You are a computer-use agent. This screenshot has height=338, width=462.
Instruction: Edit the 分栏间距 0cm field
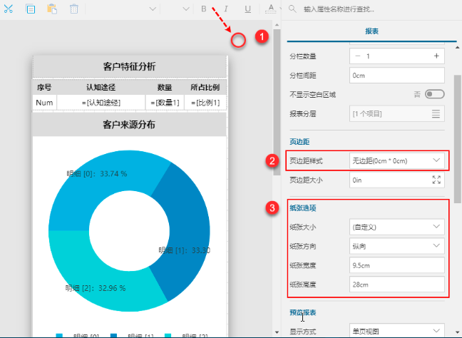tap(397, 76)
